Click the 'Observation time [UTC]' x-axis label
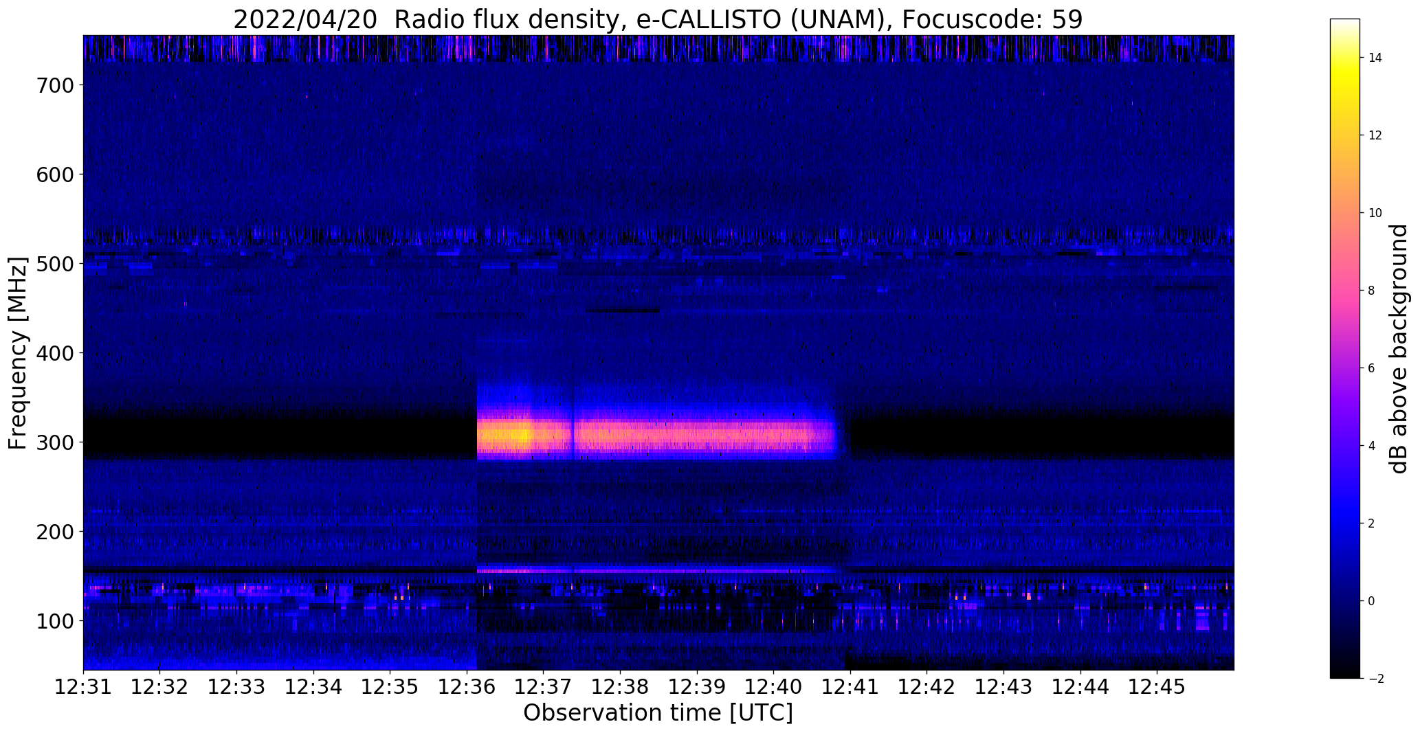The width and height of the screenshot is (1420, 733). click(x=658, y=713)
